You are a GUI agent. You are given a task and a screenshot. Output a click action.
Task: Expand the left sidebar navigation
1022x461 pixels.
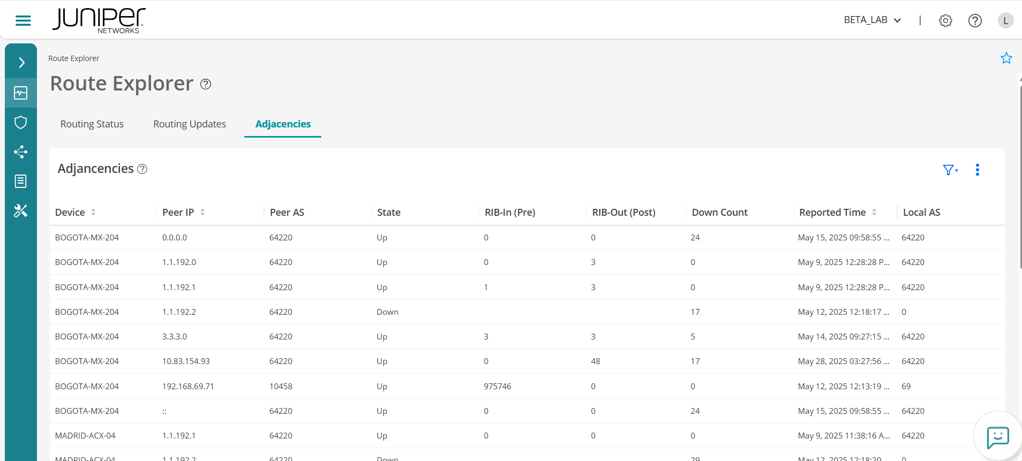(21, 63)
